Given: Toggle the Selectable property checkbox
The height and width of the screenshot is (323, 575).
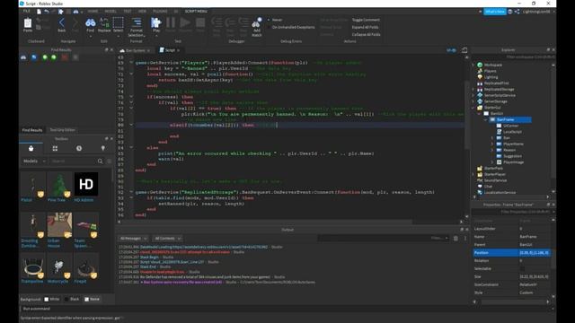Looking at the screenshot, I should coord(522,269).
